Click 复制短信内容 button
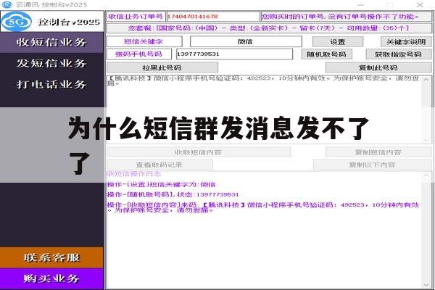Viewport: 435px width, 290px height. tap(378, 152)
